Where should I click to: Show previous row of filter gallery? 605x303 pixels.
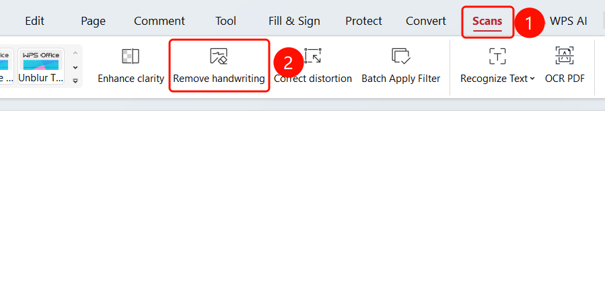[75, 53]
